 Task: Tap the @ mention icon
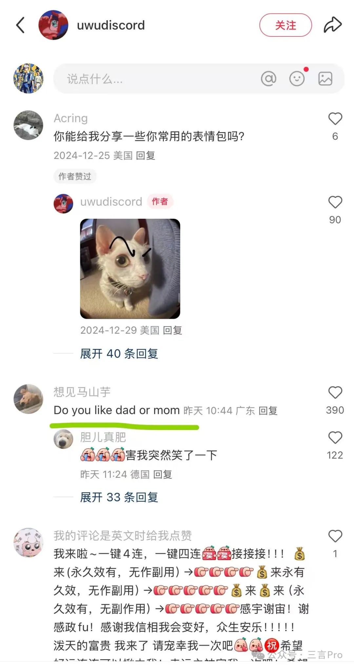pyautogui.click(x=268, y=79)
